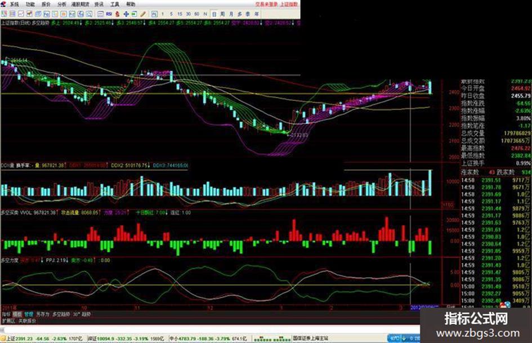Select the 季 quarterly period button
The width and height of the screenshot is (532, 343).
point(248,14)
